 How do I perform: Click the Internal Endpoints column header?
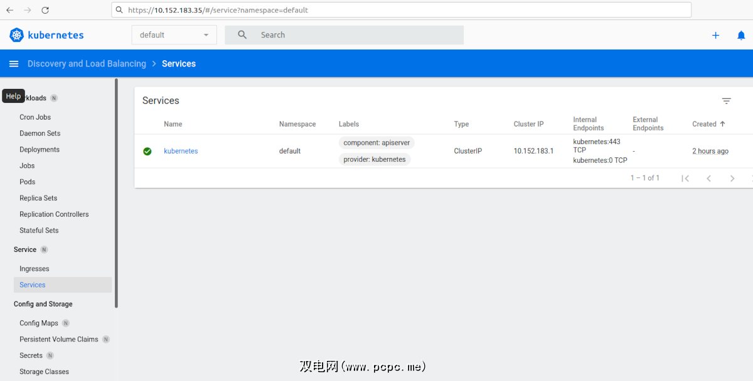click(589, 124)
